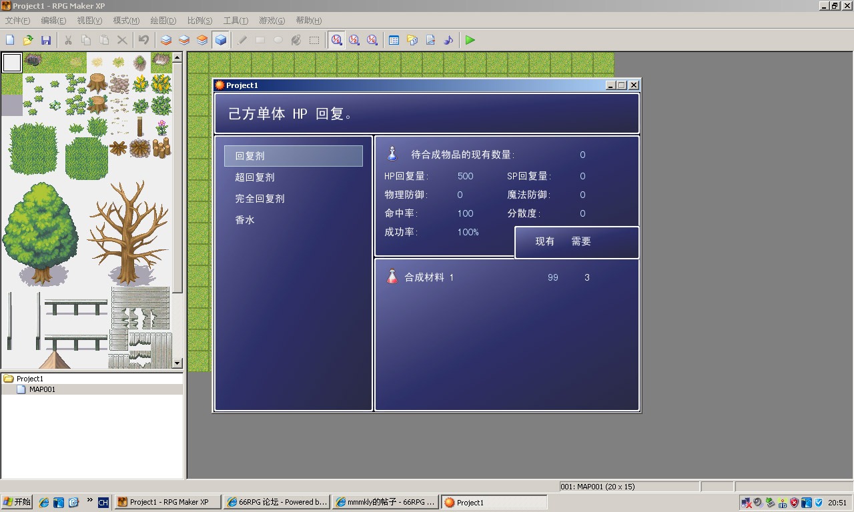Viewport: 854px width, 512px height.
Task: Select the first map layer icon
Action: click(166, 40)
